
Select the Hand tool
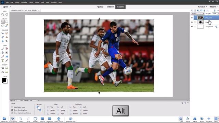click(7, 14)
